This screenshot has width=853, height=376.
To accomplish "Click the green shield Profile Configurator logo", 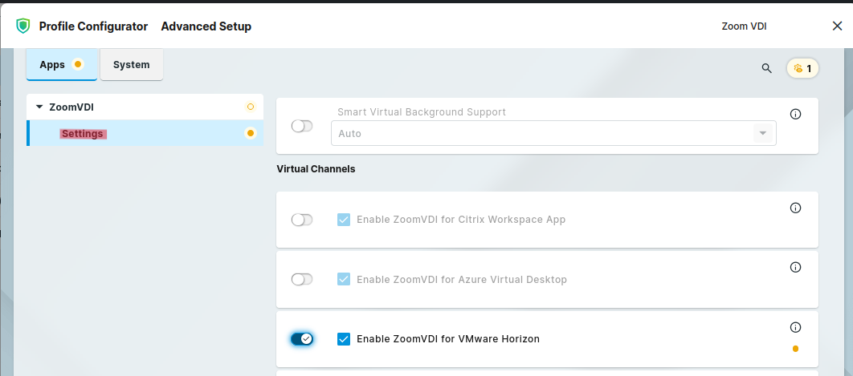I will (23, 26).
